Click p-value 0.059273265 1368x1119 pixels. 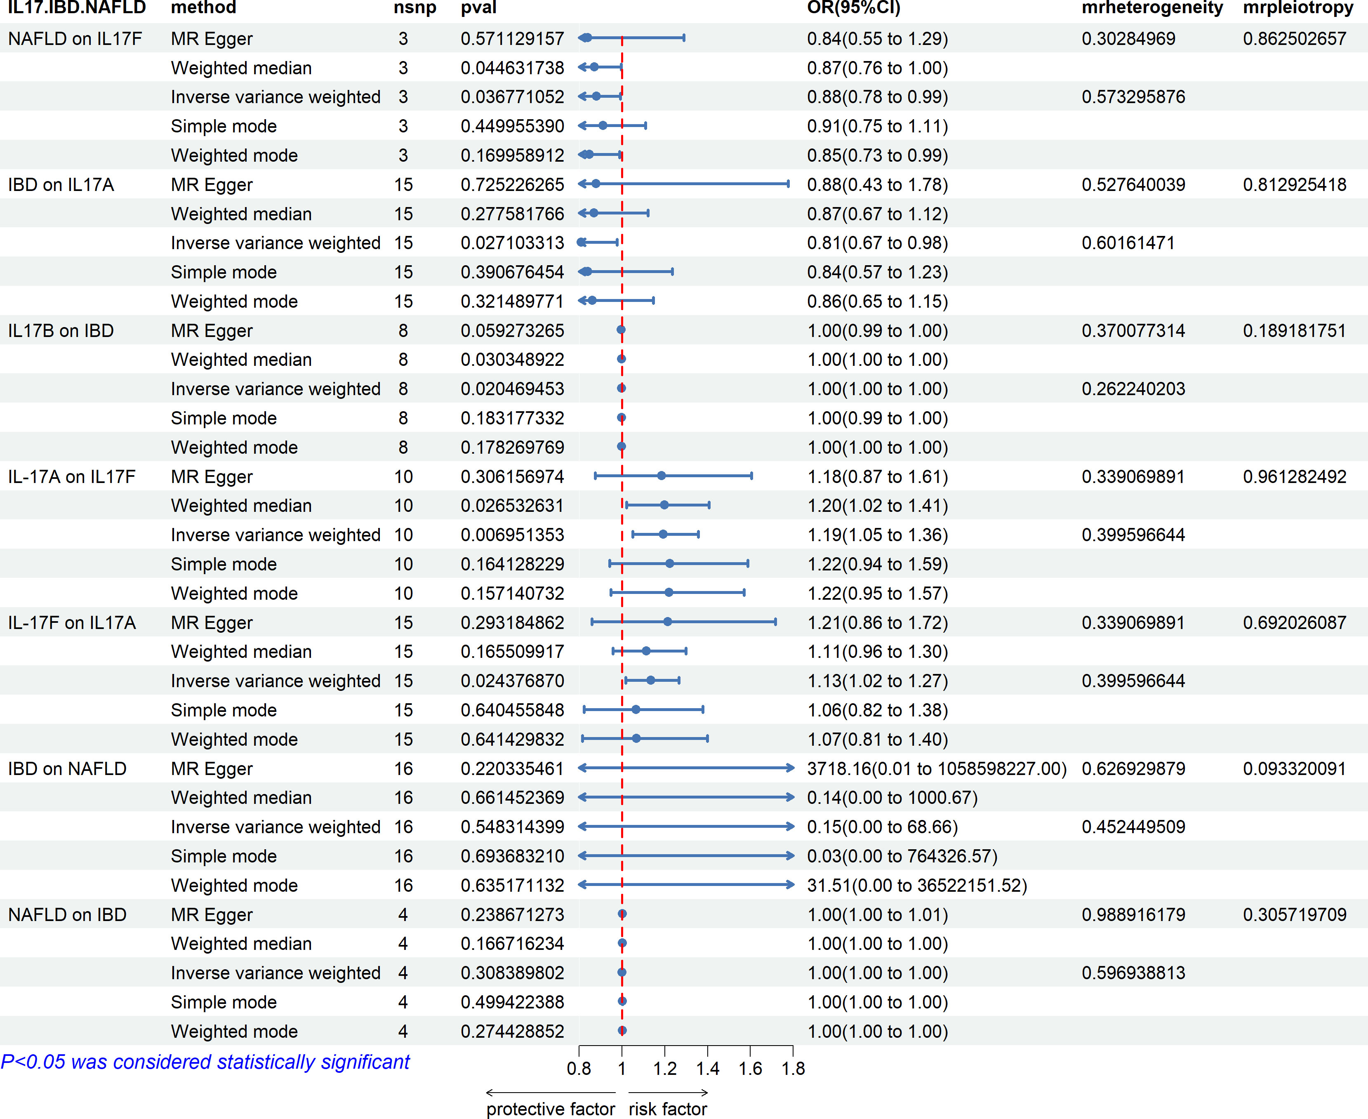tap(512, 331)
